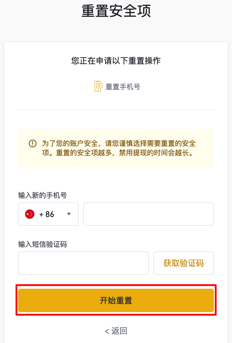Click the divider line under 重置手机号

click(x=116, y=110)
